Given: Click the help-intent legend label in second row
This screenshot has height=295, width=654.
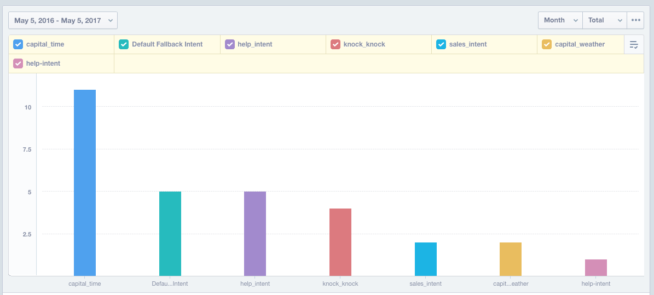Looking at the screenshot, I should click(x=43, y=63).
